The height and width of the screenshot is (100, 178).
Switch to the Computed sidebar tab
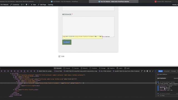pos(167,71)
